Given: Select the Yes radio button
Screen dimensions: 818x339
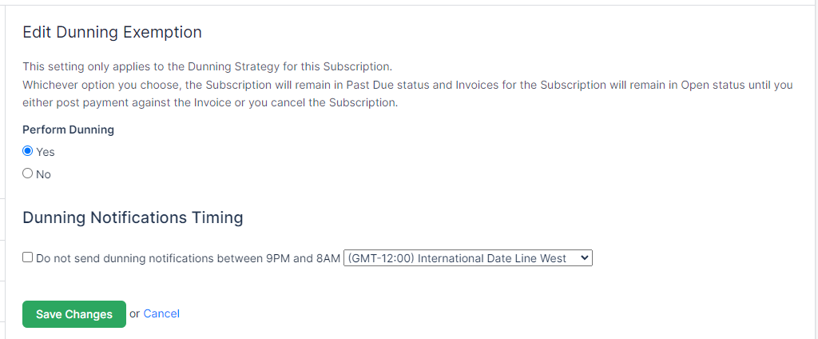Looking at the screenshot, I should (x=28, y=151).
